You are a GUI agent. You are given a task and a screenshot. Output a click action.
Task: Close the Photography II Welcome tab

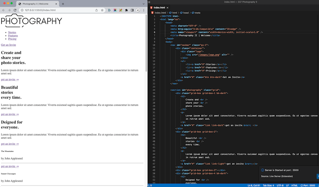click(57, 4)
